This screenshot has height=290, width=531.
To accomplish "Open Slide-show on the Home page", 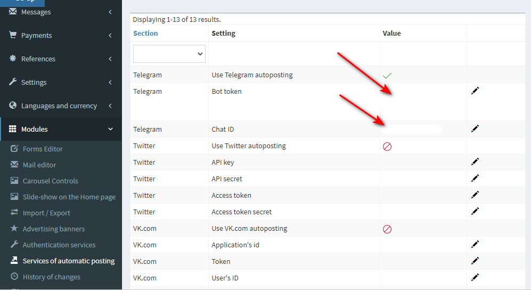I will pos(69,197).
